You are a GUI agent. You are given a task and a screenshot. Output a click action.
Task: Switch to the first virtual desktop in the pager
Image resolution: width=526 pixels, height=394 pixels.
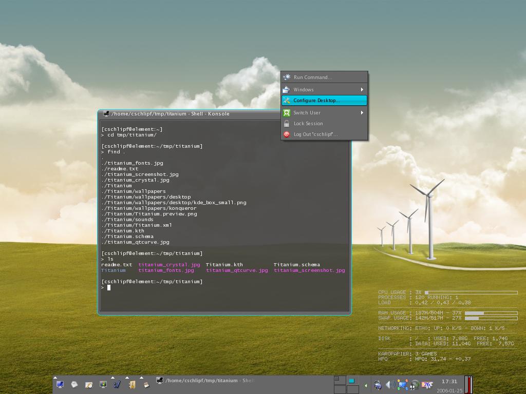point(340,380)
